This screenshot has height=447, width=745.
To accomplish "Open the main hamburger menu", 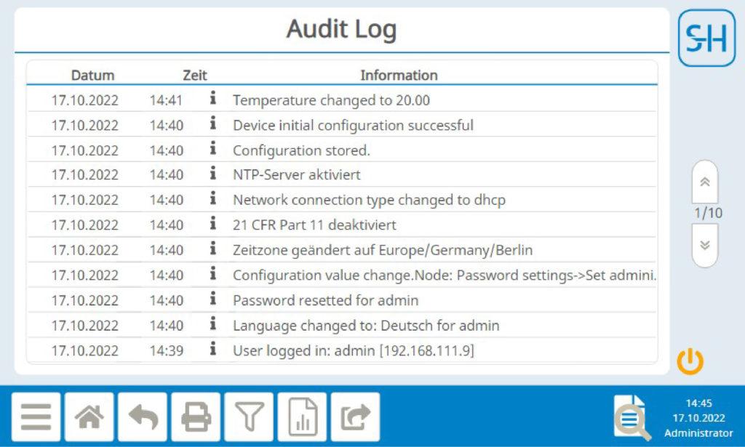I will (36, 416).
